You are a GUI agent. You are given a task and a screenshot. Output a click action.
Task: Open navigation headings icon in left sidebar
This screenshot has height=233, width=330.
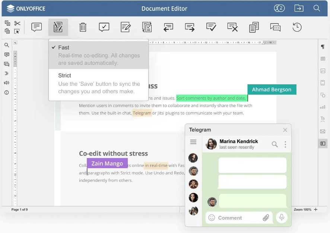[x=7, y=73]
